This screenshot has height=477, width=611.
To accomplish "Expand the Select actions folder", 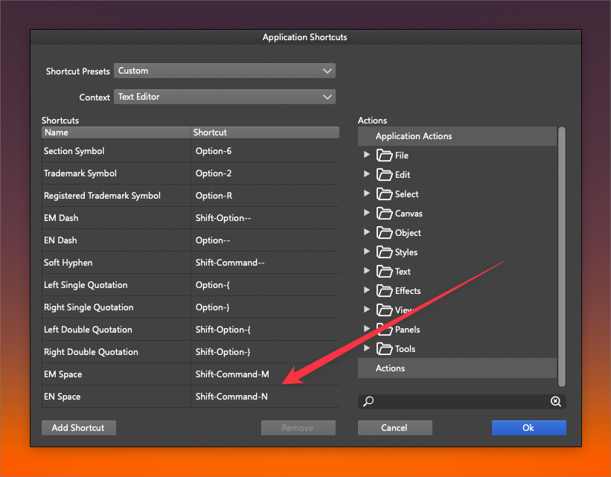I will point(367,194).
